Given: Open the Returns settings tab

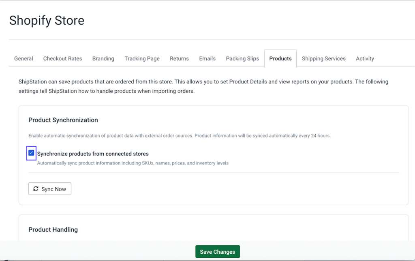Looking at the screenshot, I should [179, 58].
